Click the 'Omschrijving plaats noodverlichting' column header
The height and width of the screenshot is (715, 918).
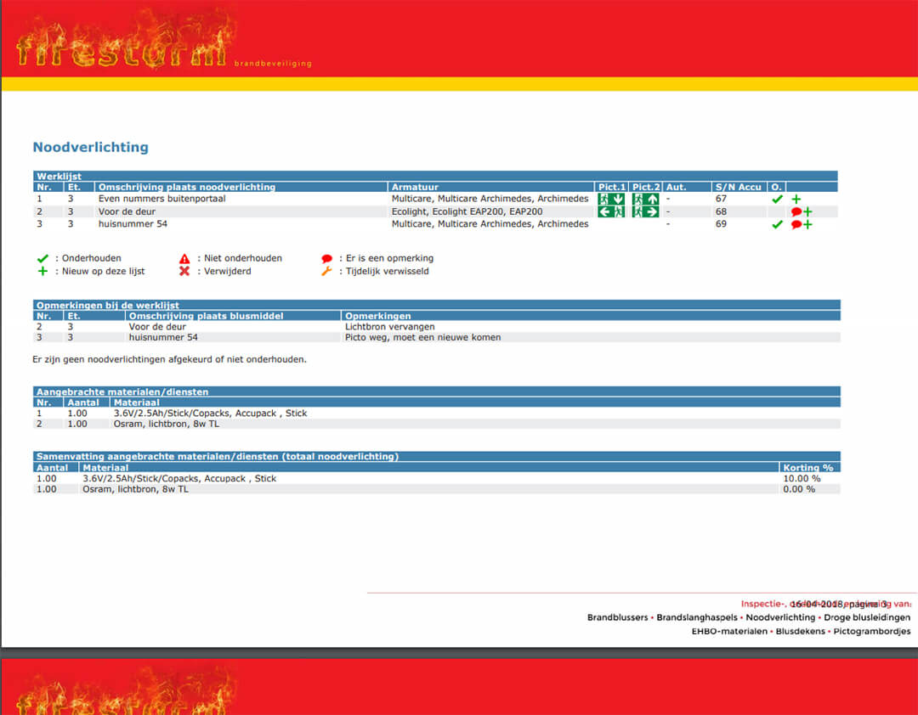[x=186, y=187]
